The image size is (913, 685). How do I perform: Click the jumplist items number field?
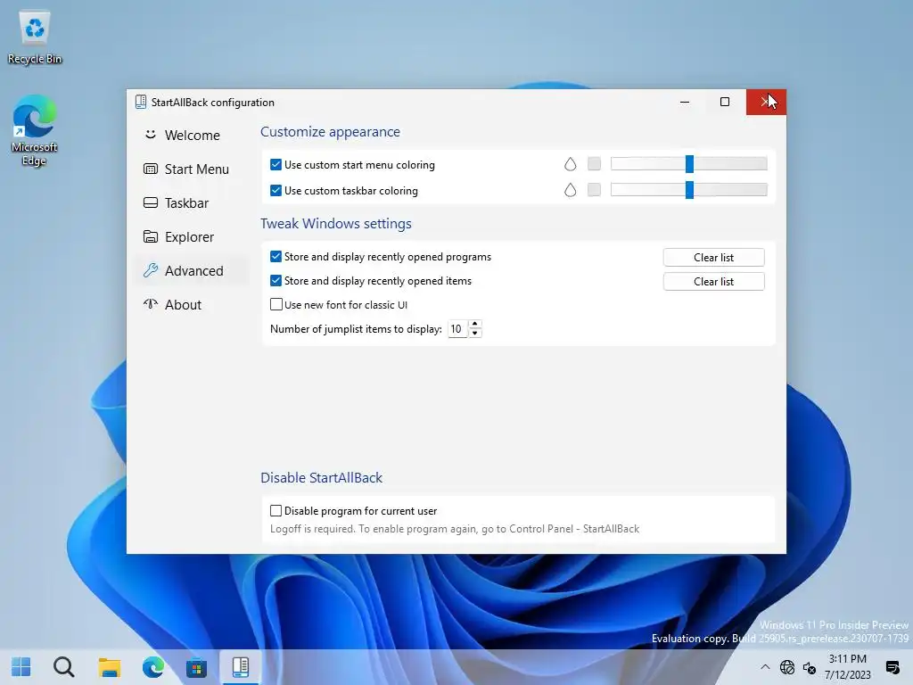click(457, 329)
